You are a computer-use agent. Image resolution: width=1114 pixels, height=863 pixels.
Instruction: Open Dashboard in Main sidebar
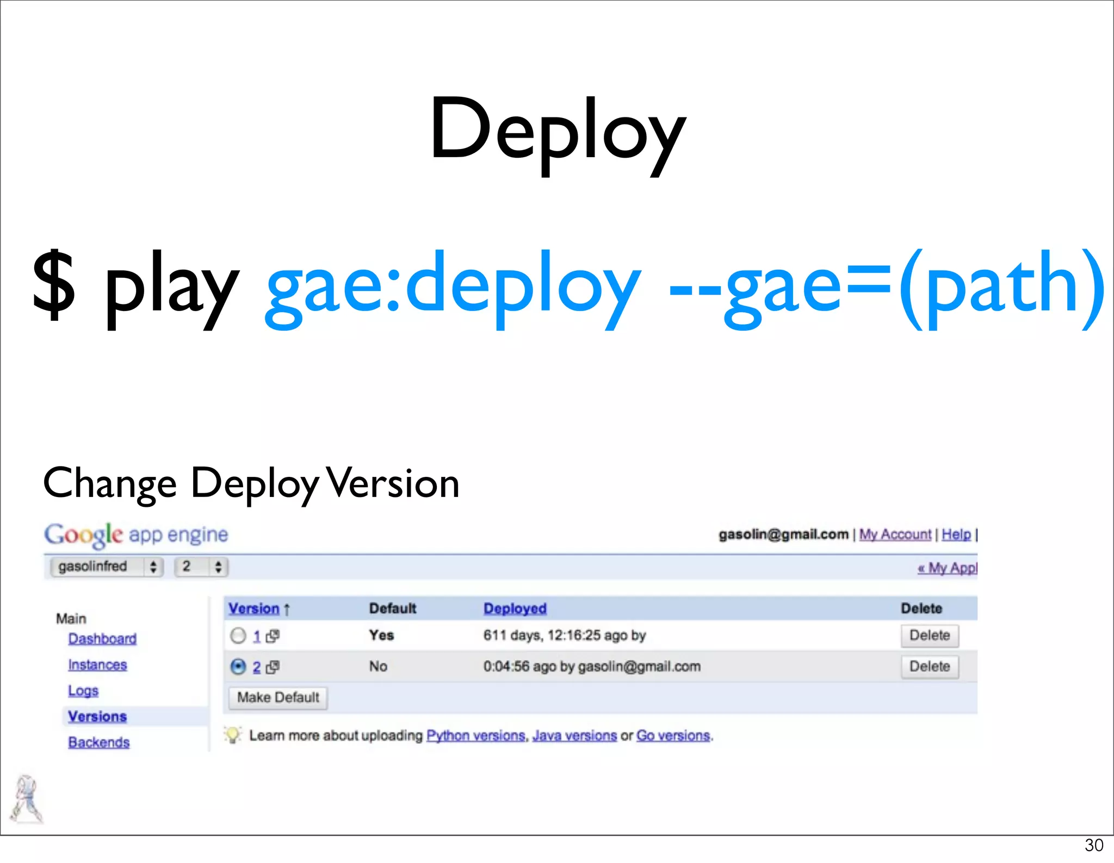point(102,638)
